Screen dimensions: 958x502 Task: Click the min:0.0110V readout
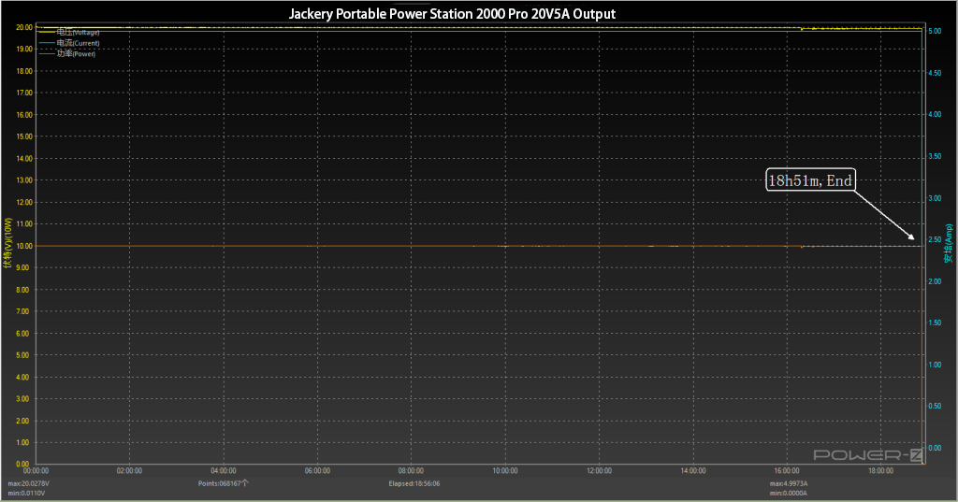pyautogui.click(x=26, y=493)
